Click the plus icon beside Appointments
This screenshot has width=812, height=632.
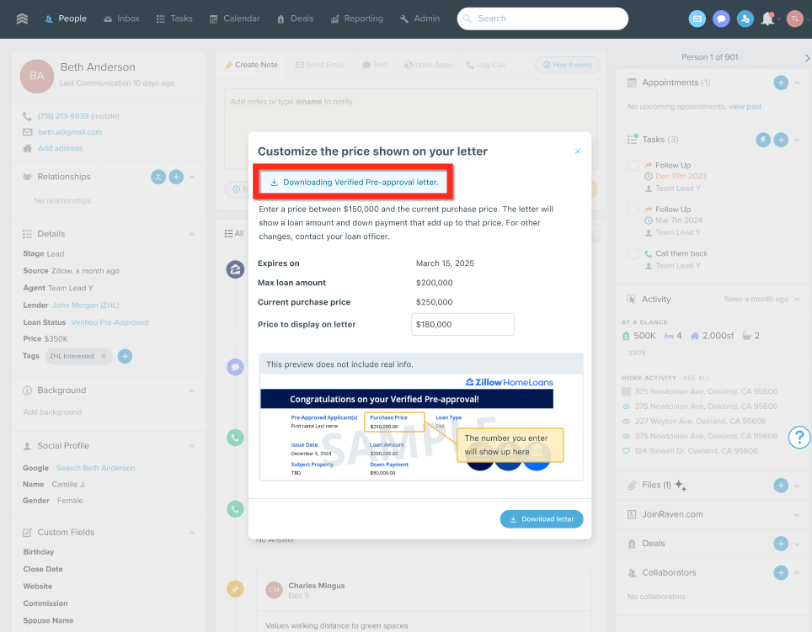coord(781,82)
